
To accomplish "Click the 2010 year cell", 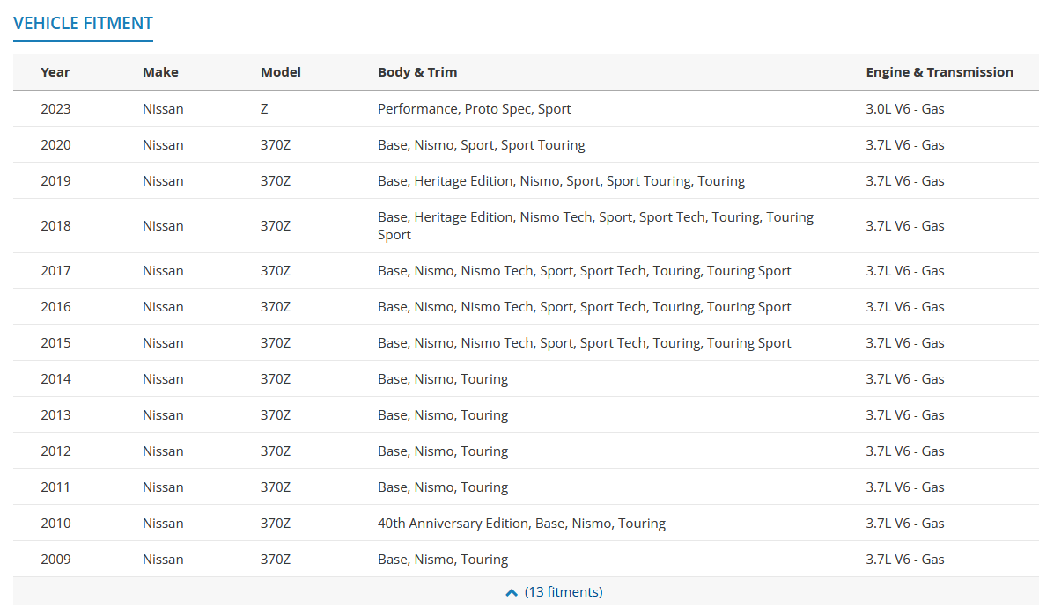I will pos(55,524).
